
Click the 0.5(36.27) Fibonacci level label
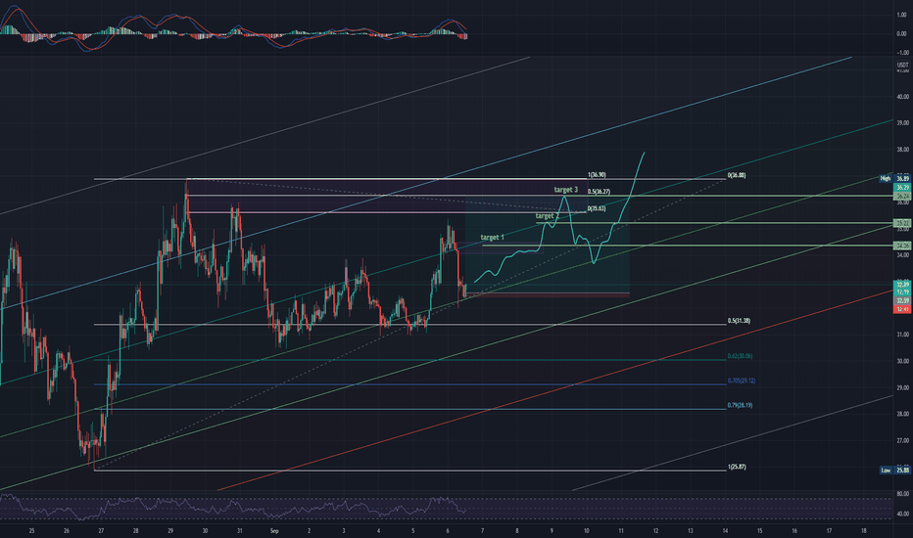point(600,192)
